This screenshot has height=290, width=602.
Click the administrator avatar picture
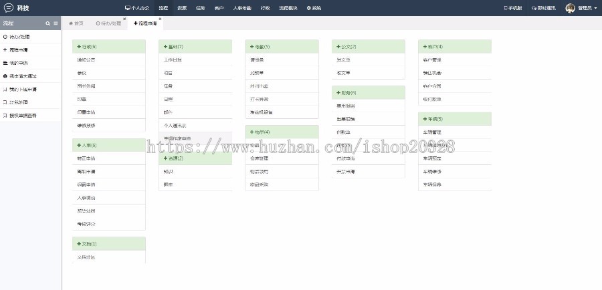(570, 8)
